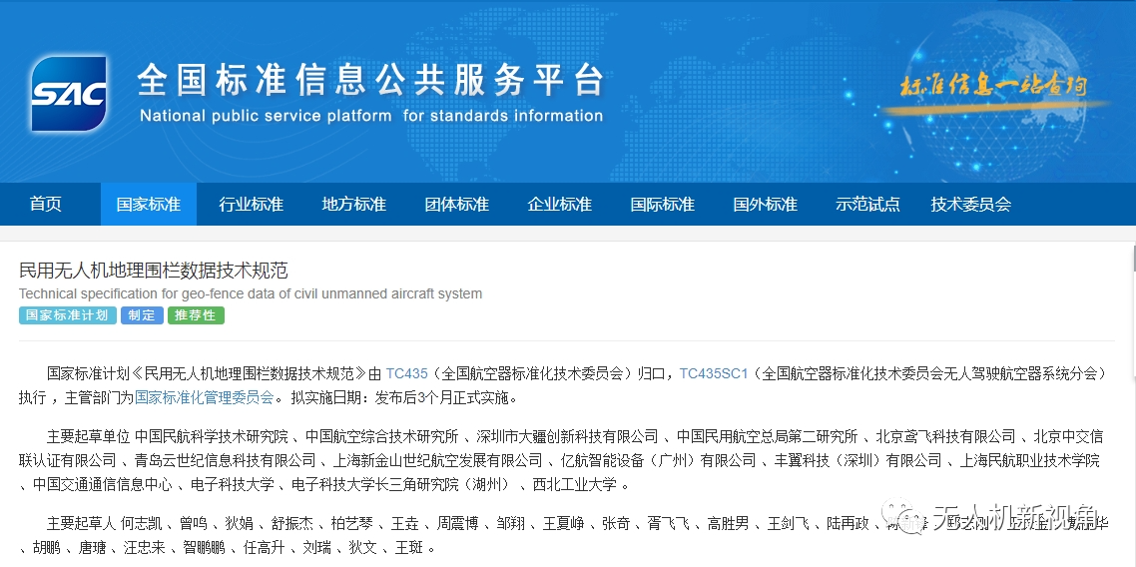
Task: Follow the 国家标准化管理委员会 link
Action: coord(205,397)
